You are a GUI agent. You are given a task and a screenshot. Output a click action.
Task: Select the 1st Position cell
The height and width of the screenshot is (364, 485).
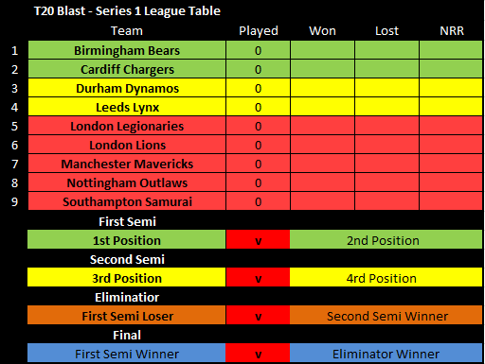127,239
